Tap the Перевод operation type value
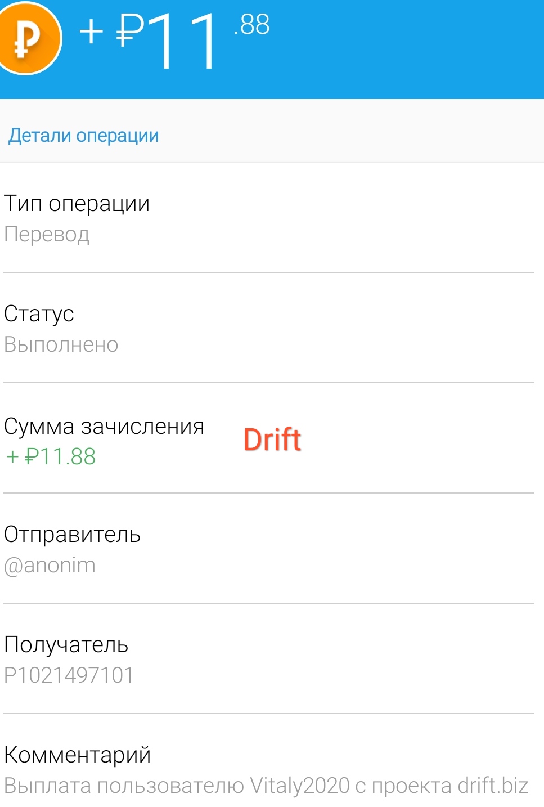 click(x=47, y=234)
